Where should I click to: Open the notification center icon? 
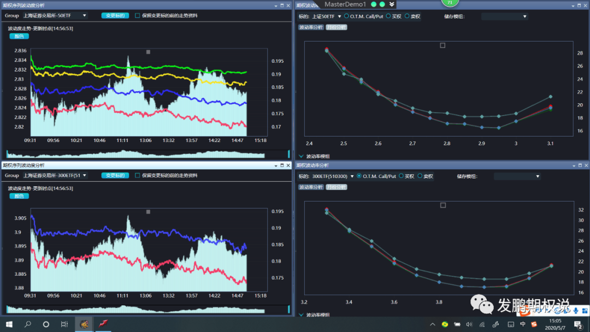[x=579, y=324]
